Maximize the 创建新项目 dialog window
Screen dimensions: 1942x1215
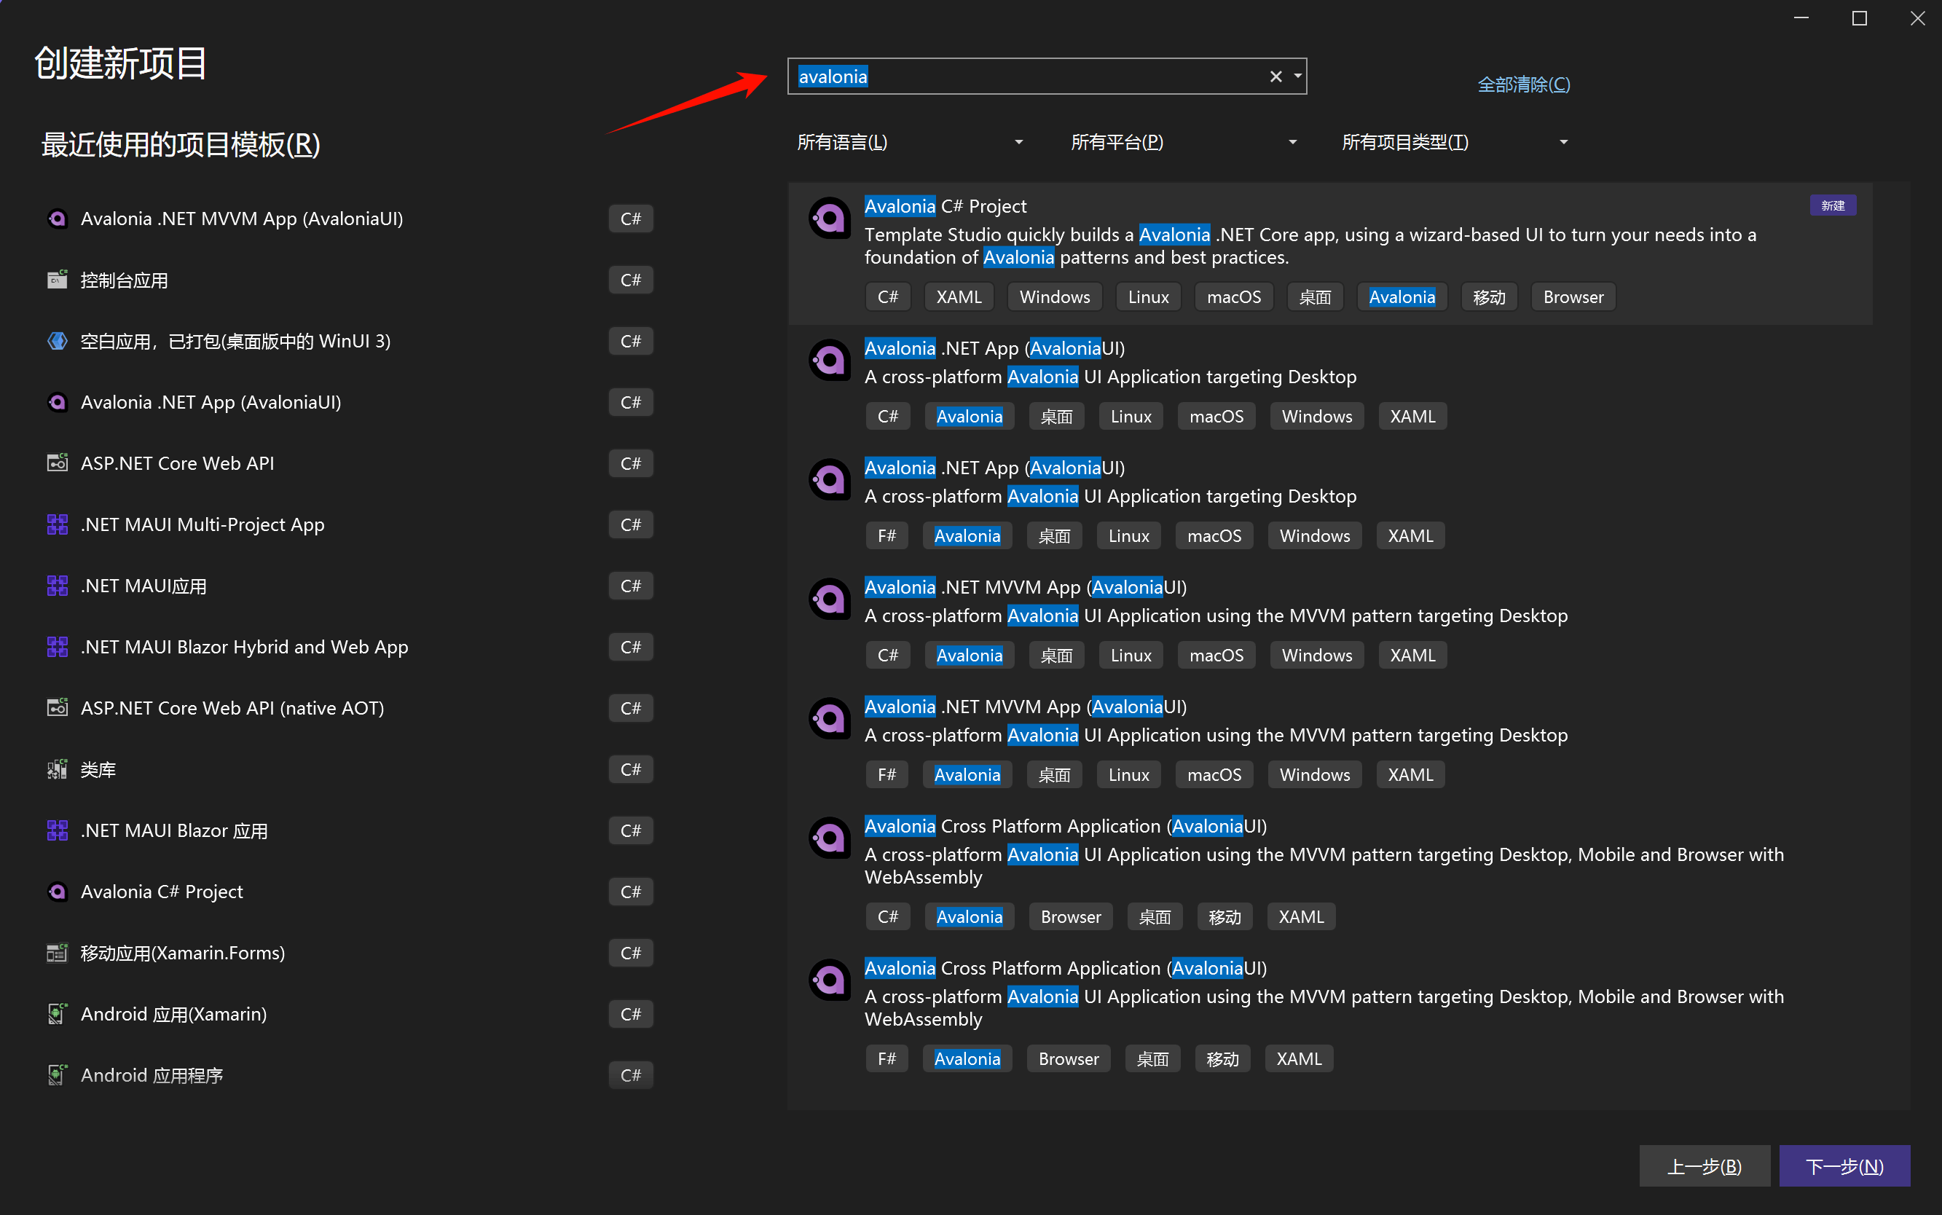[x=1858, y=17]
